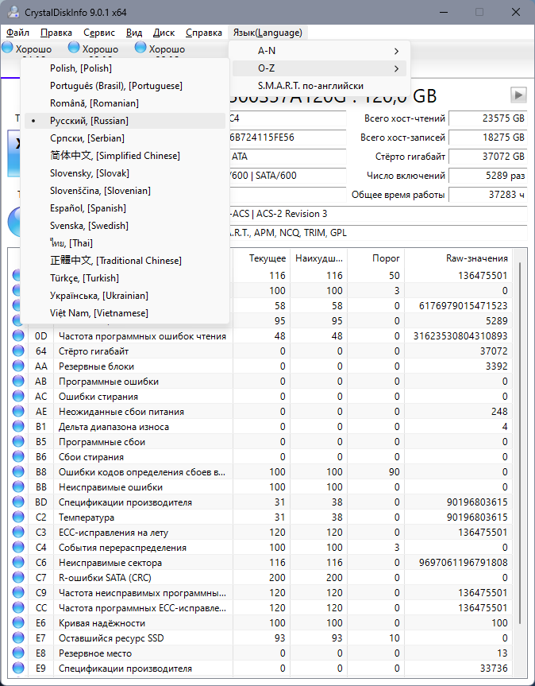Click the Общее время работы value 37283 ч

click(x=487, y=195)
